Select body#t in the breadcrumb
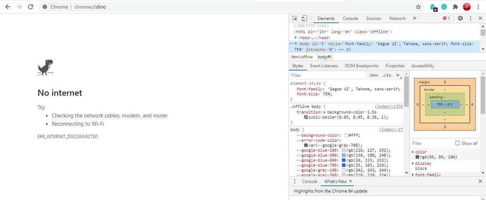This screenshot has width=486, height=200. click(325, 57)
